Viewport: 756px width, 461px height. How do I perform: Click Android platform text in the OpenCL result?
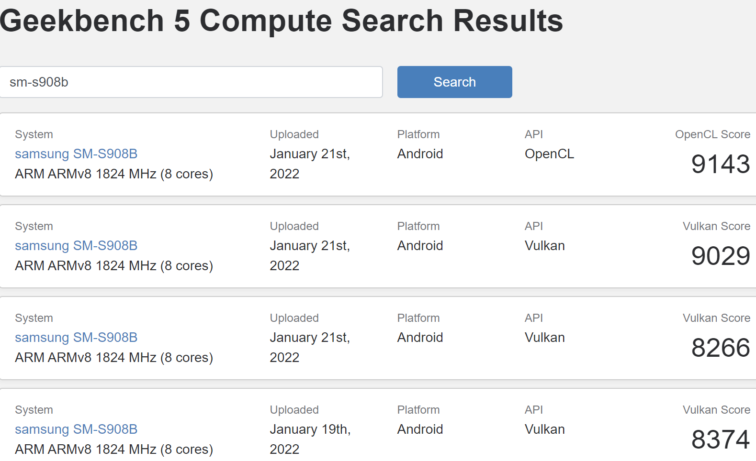point(420,154)
